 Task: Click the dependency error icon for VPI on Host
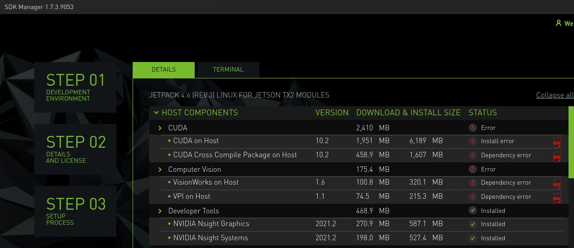click(x=473, y=196)
